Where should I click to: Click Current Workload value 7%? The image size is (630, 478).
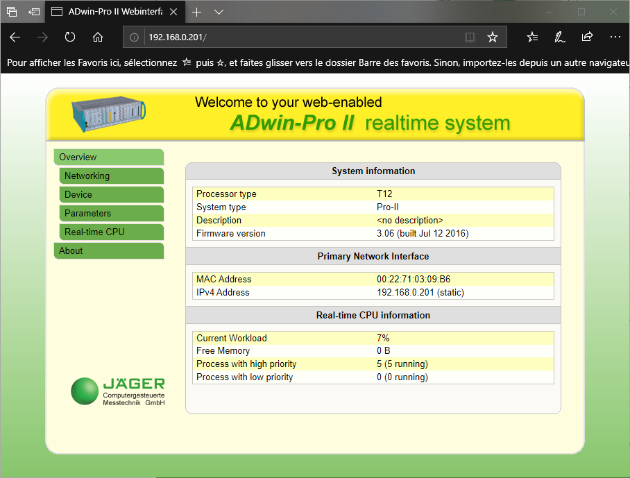383,338
